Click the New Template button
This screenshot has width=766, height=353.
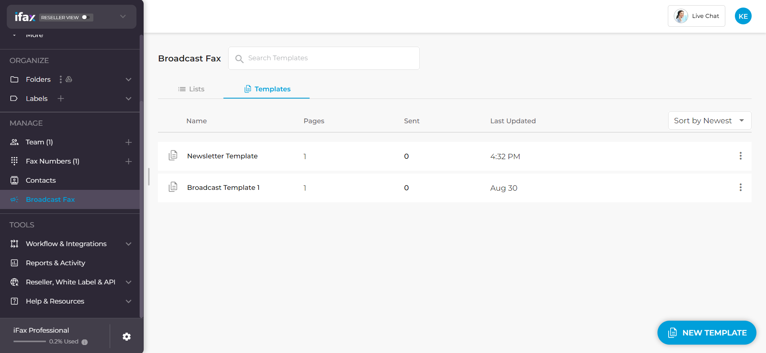(707, 333)
